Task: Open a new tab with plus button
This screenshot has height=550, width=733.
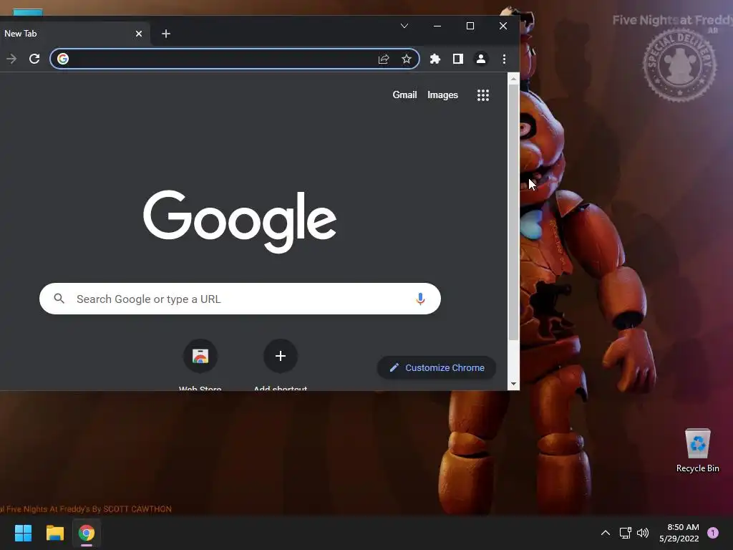Action: [166, 34]
